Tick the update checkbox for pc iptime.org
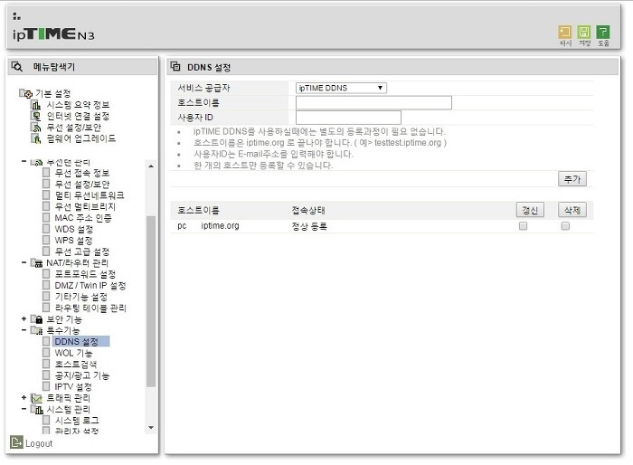Screen dimensions: 633x465 (524, 226)
